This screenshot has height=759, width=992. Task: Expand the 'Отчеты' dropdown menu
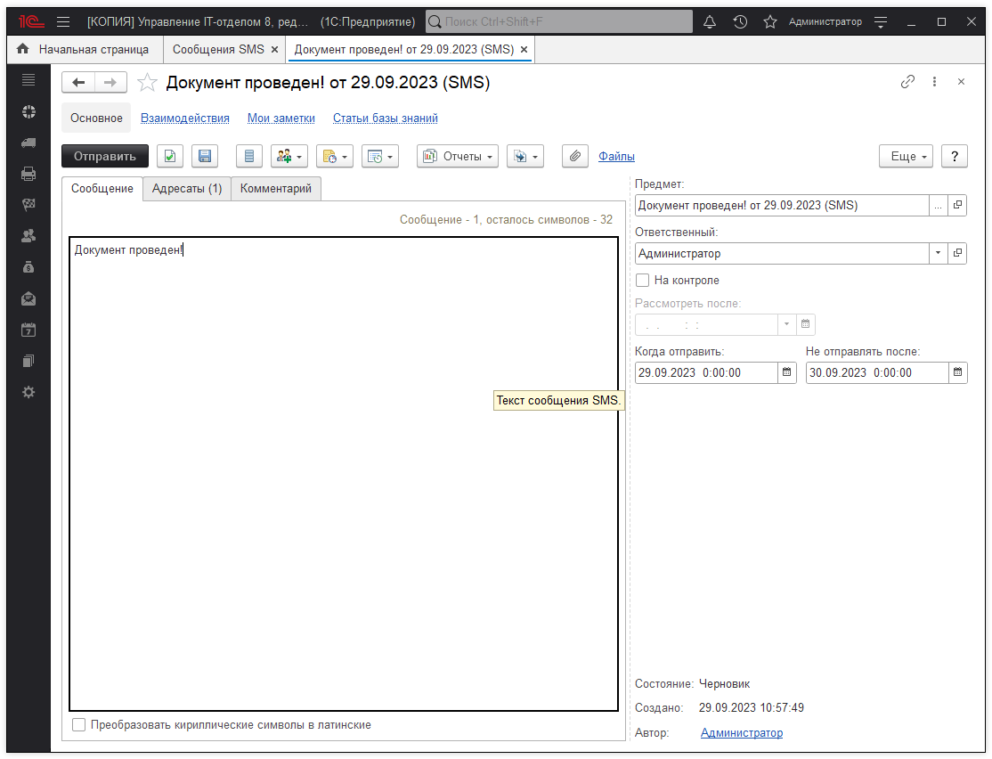(x=458, y=156)
